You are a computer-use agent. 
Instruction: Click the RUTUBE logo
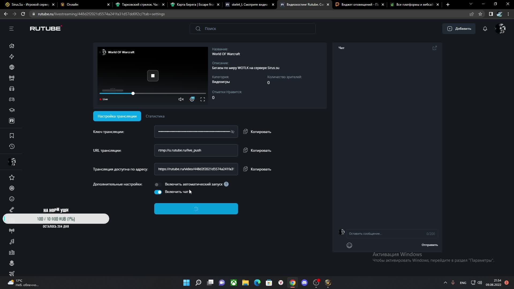tap(46, 28)
